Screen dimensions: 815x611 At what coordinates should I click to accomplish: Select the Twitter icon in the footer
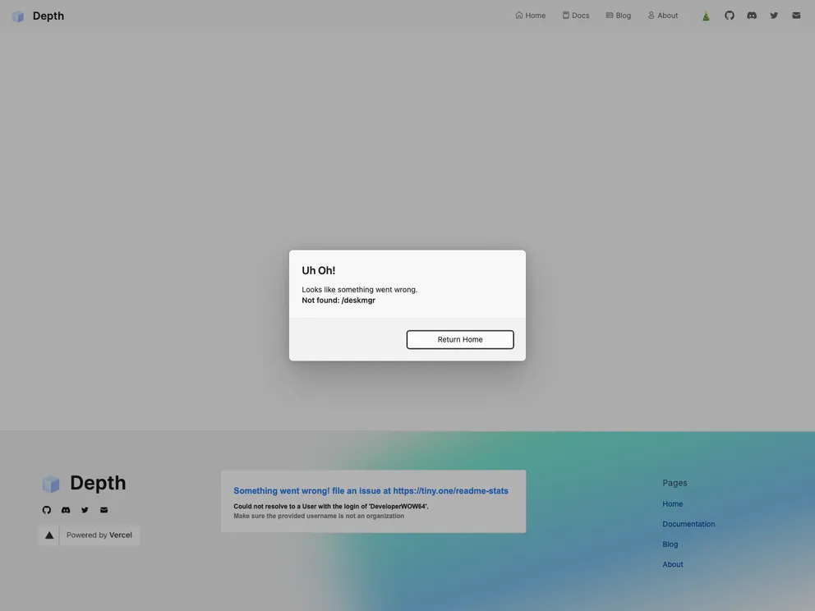(84, 509)
